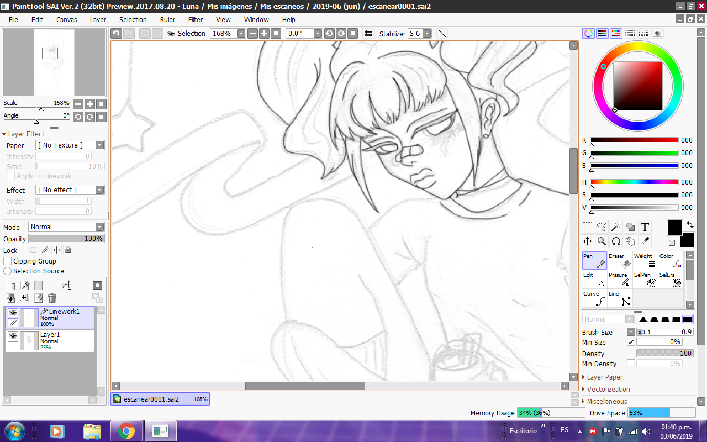Open the File menu

click(x=13, y=20)
